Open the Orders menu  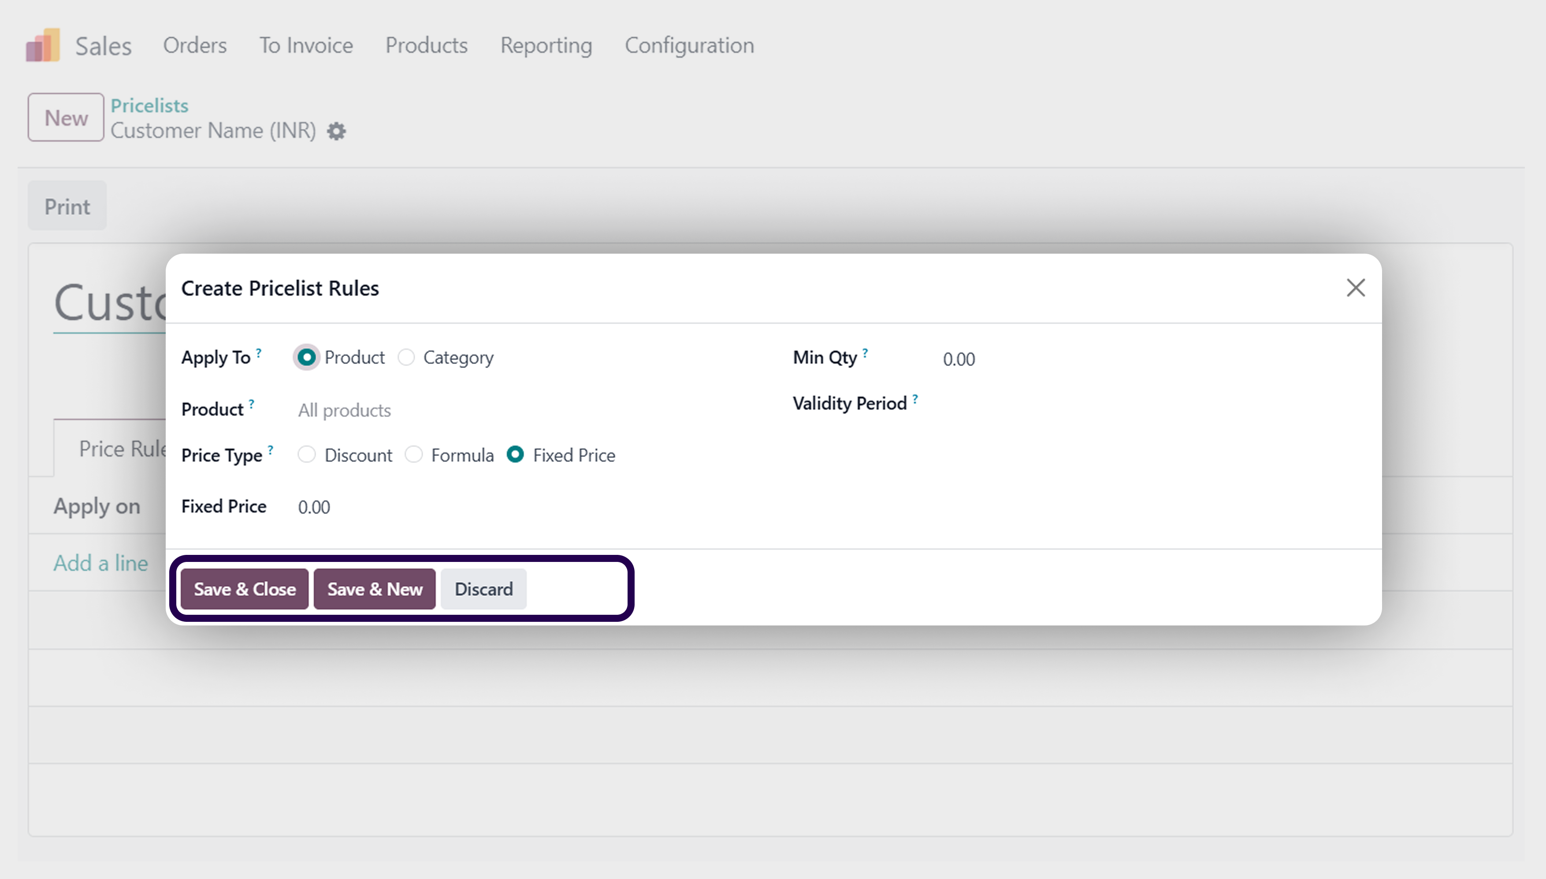point(194,45)
